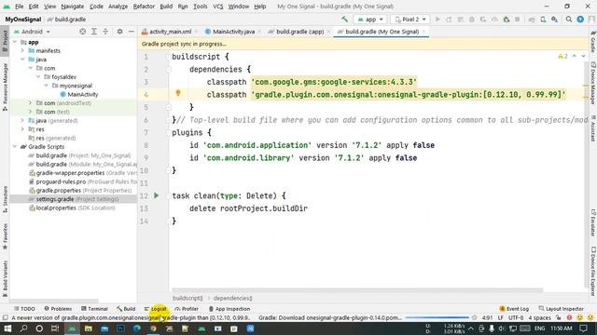Image resolution: width=597 pixels, height=335 pixels.
Task: Open the Layout Inspector
Action: (x=562, y=309)
